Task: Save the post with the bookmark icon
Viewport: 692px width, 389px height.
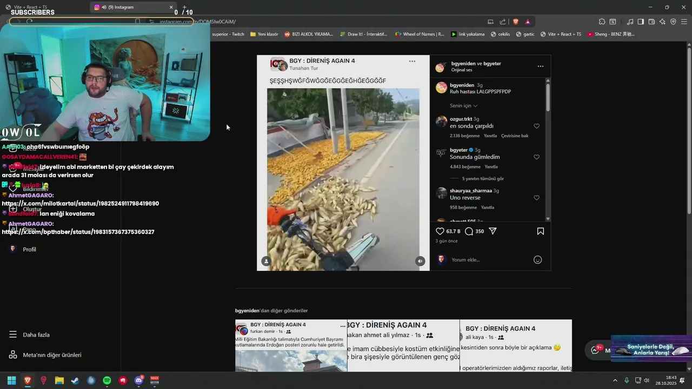Action: 540,231
